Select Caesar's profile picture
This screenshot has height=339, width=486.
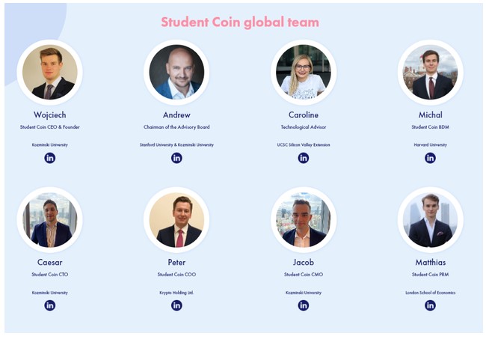[50, 220]
